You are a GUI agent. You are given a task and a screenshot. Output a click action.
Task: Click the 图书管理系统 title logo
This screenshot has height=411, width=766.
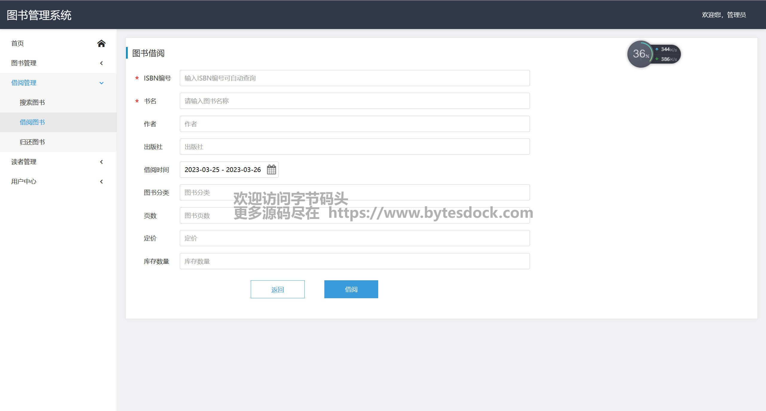coord(39,15)
